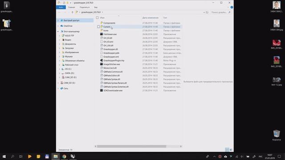The width and height of the screenshot is (285, 160).
Task: Click the horizontal scrollbar thumb in file list
Action: coord(131,146)
